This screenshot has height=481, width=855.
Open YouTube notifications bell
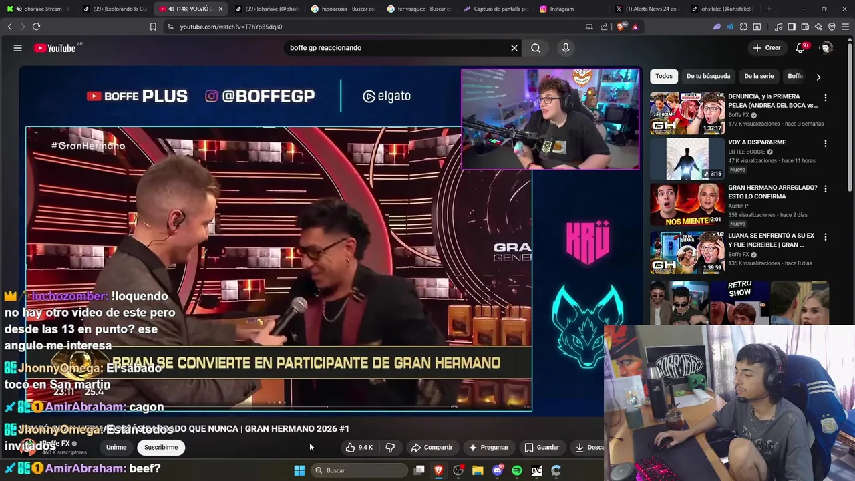[x=801, y=48]
